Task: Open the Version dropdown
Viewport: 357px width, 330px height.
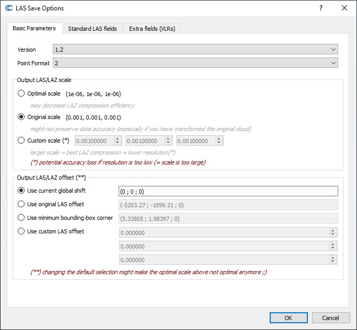Action: coord(195,50)
